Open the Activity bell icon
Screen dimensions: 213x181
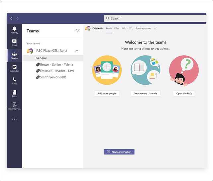click(x=14, y=30)
